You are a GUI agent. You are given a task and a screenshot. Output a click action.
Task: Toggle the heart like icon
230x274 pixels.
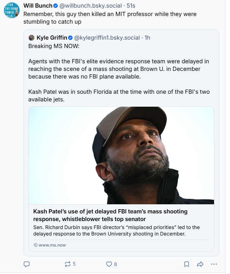point(109,264)
